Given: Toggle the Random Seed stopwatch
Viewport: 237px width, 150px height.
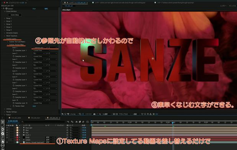Looking at the screenshot, I should coord(14,106).
